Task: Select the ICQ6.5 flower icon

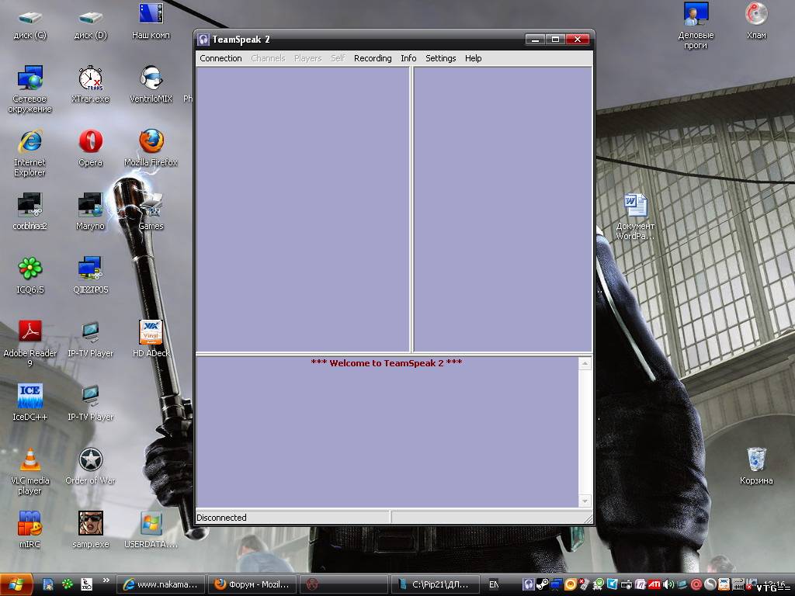Action: (x=30, y=275)
